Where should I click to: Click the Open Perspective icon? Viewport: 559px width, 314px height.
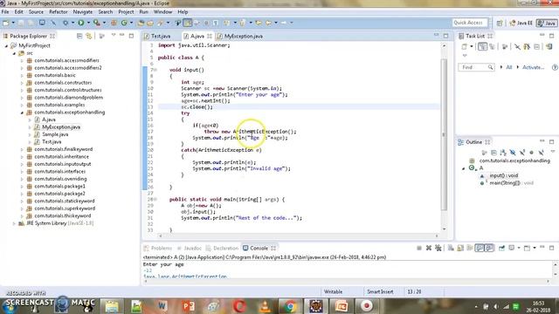(500, 23)
